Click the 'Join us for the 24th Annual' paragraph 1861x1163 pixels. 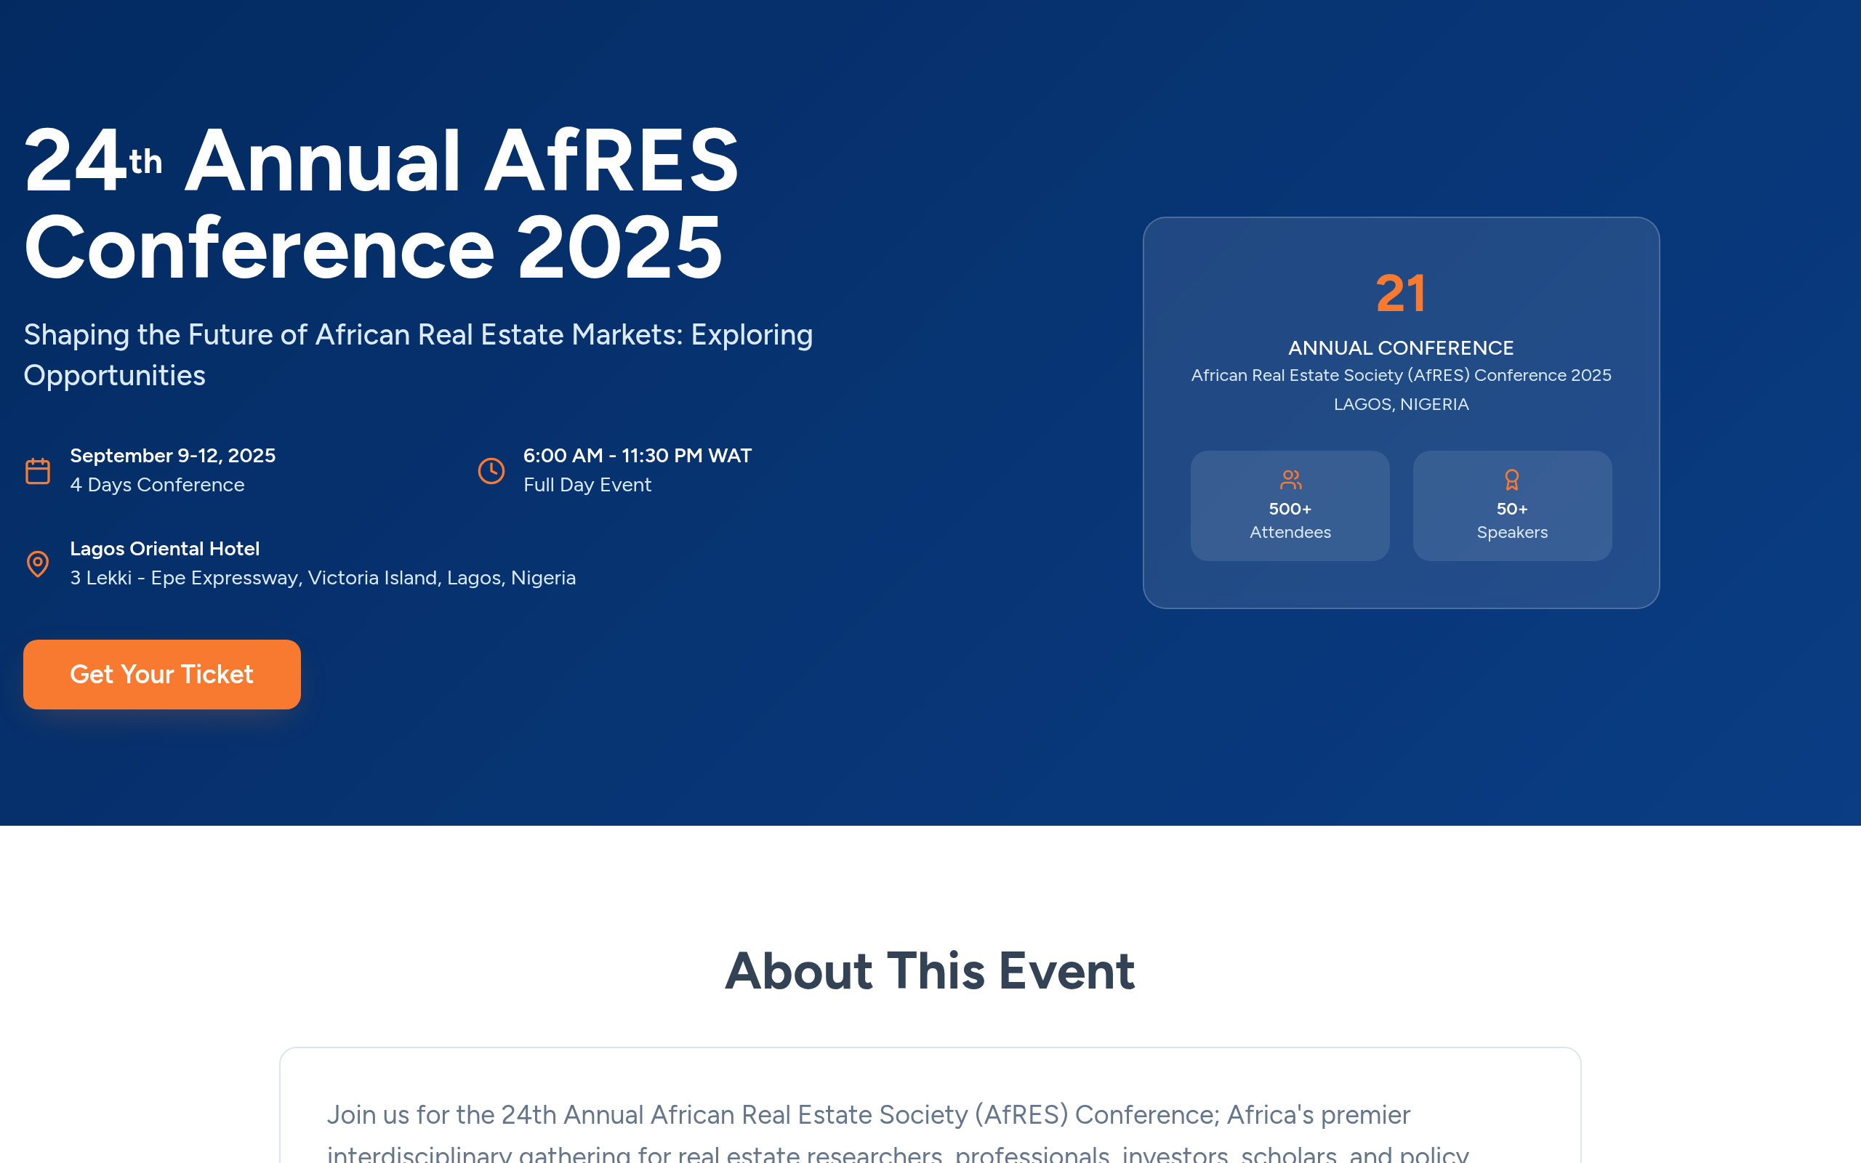[899, 1134]
